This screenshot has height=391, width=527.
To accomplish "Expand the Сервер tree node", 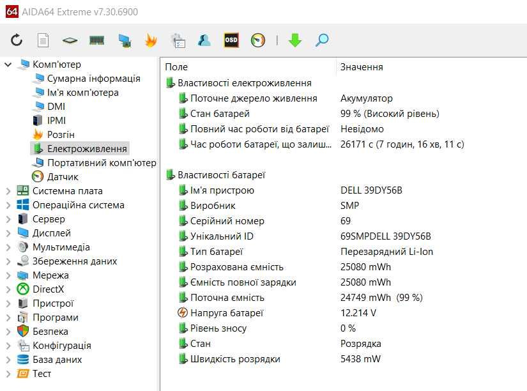I will 8,219.
